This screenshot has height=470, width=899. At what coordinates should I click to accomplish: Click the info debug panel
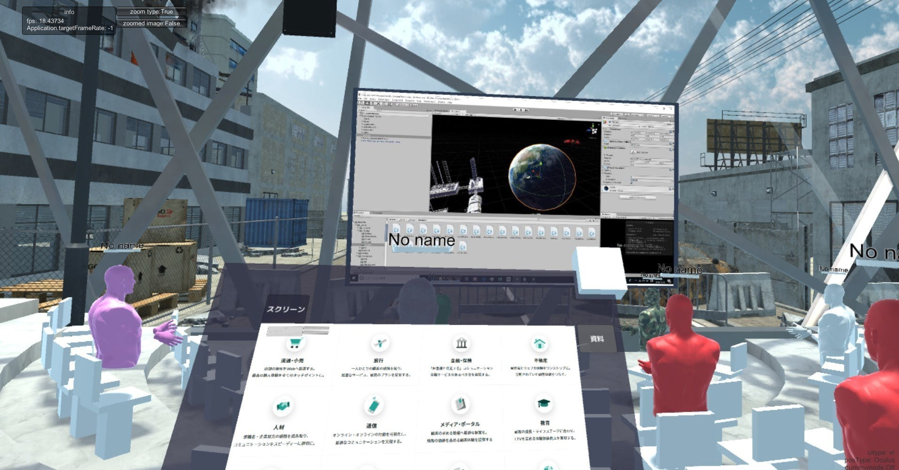[69, 20]
